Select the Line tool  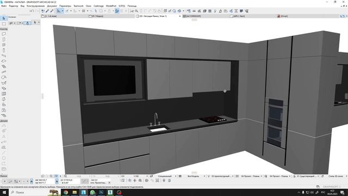pyautogui.click(x=4, y=152)
